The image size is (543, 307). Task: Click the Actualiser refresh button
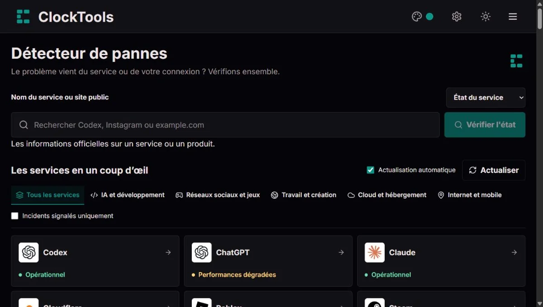tap(494, 170)
